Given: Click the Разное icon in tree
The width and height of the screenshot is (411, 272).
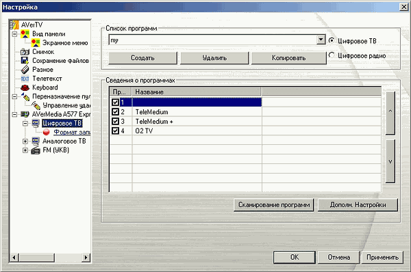Looking at the screenshot, I should (x=25, y=70).
